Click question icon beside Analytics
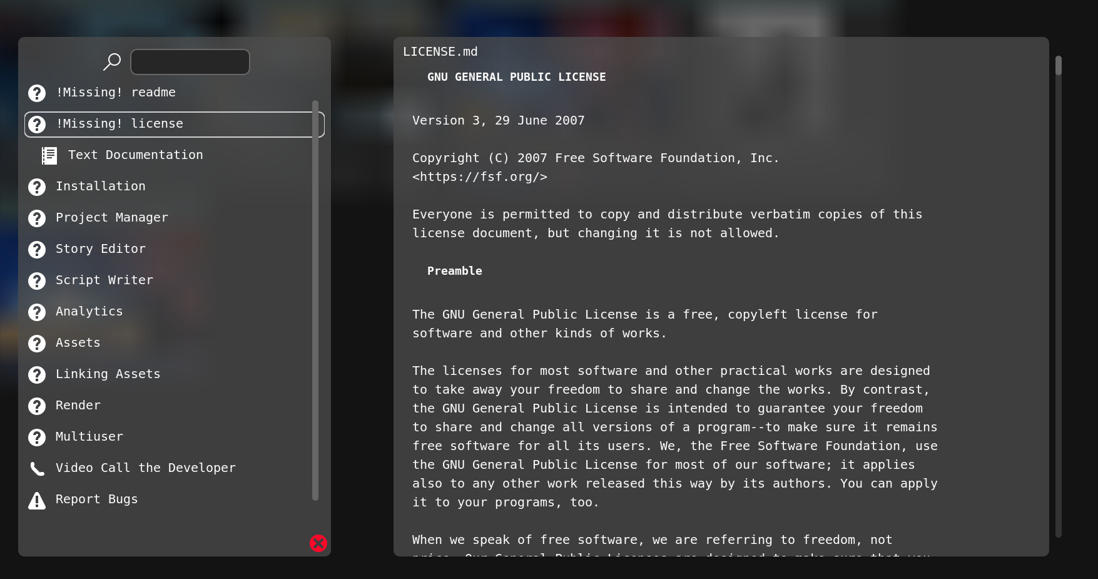1098x579 pixels. click(37, 312)
